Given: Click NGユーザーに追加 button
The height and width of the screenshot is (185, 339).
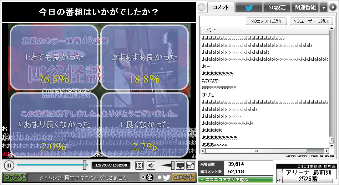Looking at the screenshot, I should pos(311,21).
